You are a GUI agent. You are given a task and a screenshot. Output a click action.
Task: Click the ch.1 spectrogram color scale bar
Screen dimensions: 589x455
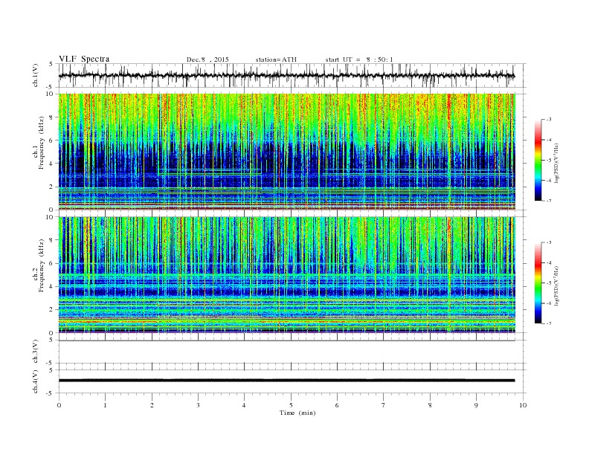click(538, 160)
